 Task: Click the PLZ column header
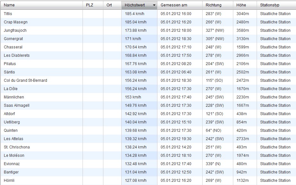(x=90, y=5)
